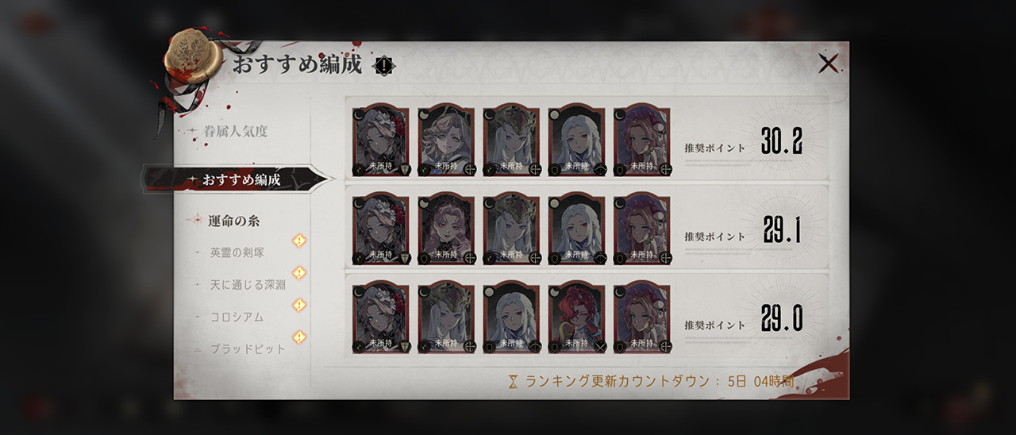Select ブラッドピット mode entry
Screen dimensions: 1016x435
(x=247, y=348)
